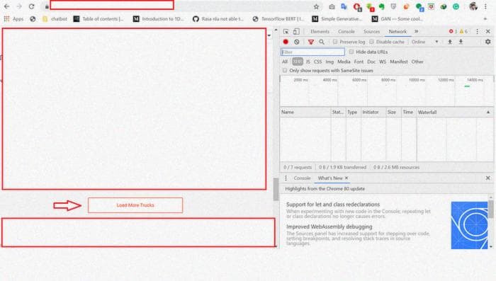This screenshot has height=281, width=496.
Task: Tick the Hide data URLs checkbox
Action: click(x=351, y=52)
